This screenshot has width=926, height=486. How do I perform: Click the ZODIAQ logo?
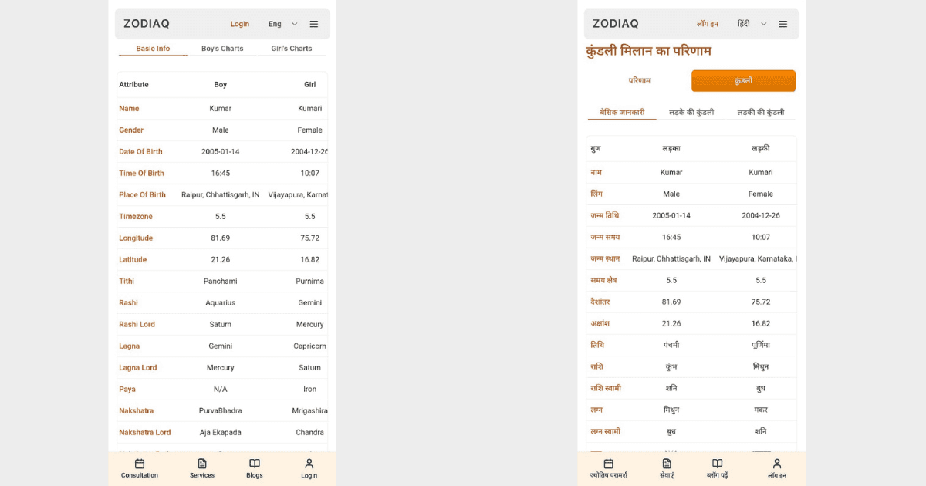(x=146, y=23)
